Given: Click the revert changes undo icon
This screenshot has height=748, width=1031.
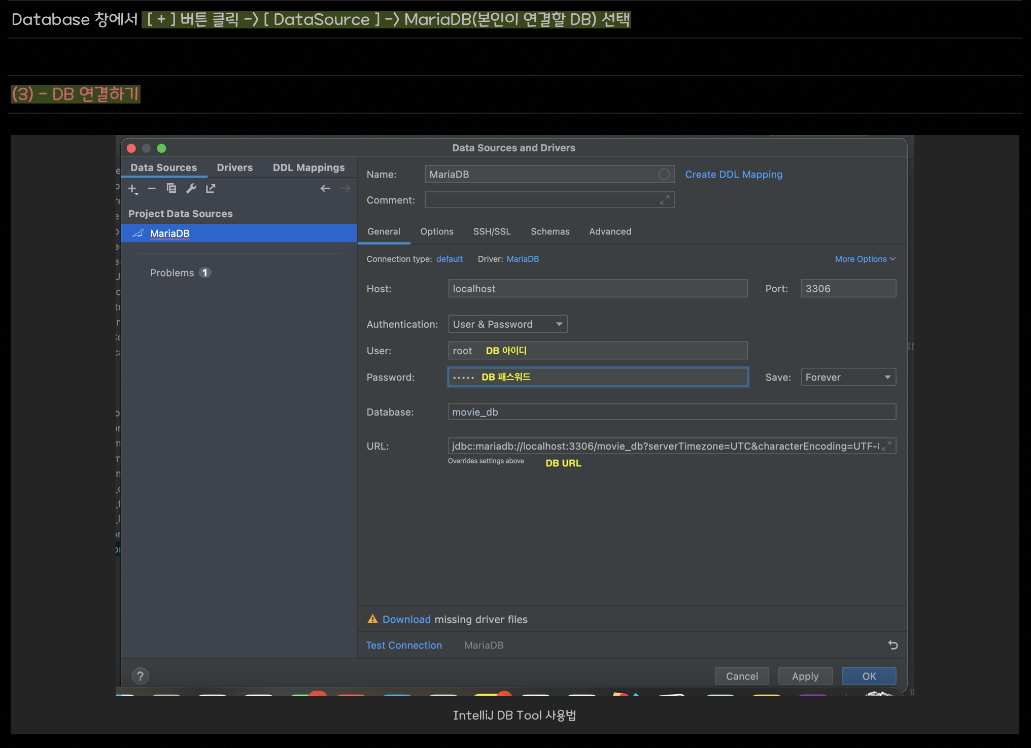Looking at the screenshot, I should click(x=893, y=645).
